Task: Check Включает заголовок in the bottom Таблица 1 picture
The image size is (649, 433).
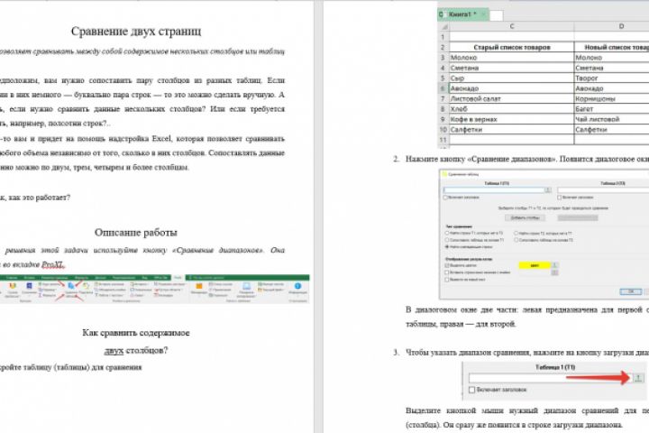Action: click(x=471, y=390)
